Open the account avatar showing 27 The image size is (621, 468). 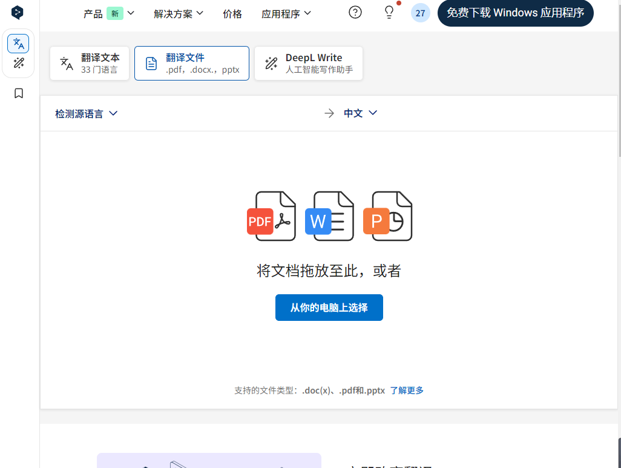click(420, 13)
